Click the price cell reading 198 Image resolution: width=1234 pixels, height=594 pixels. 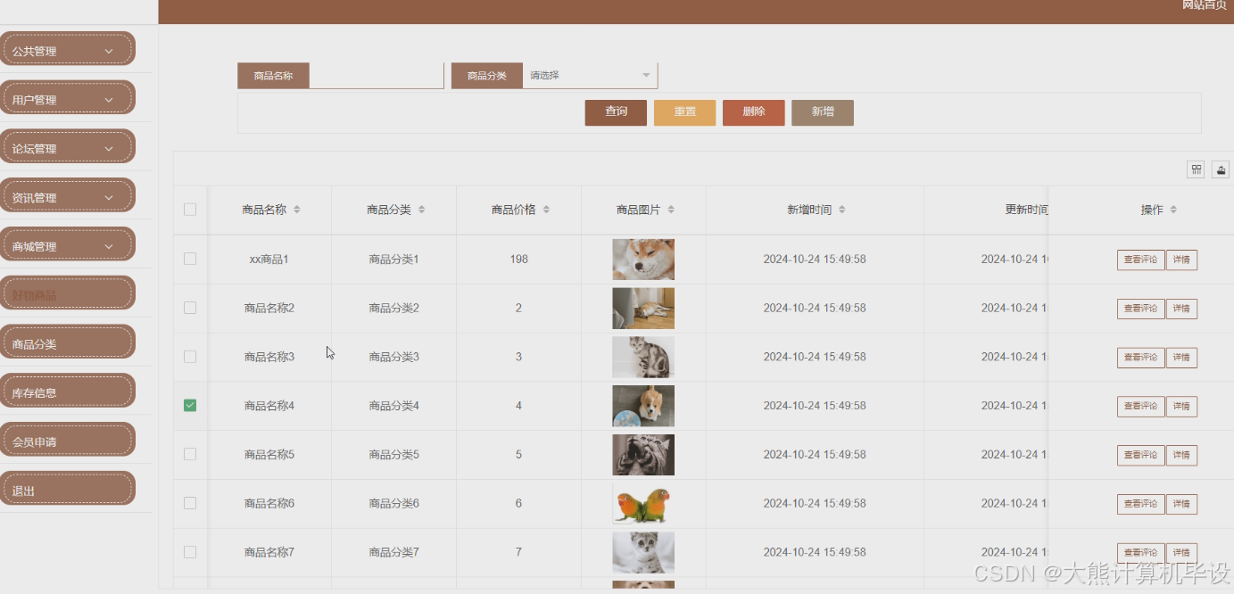pos(519,260)
